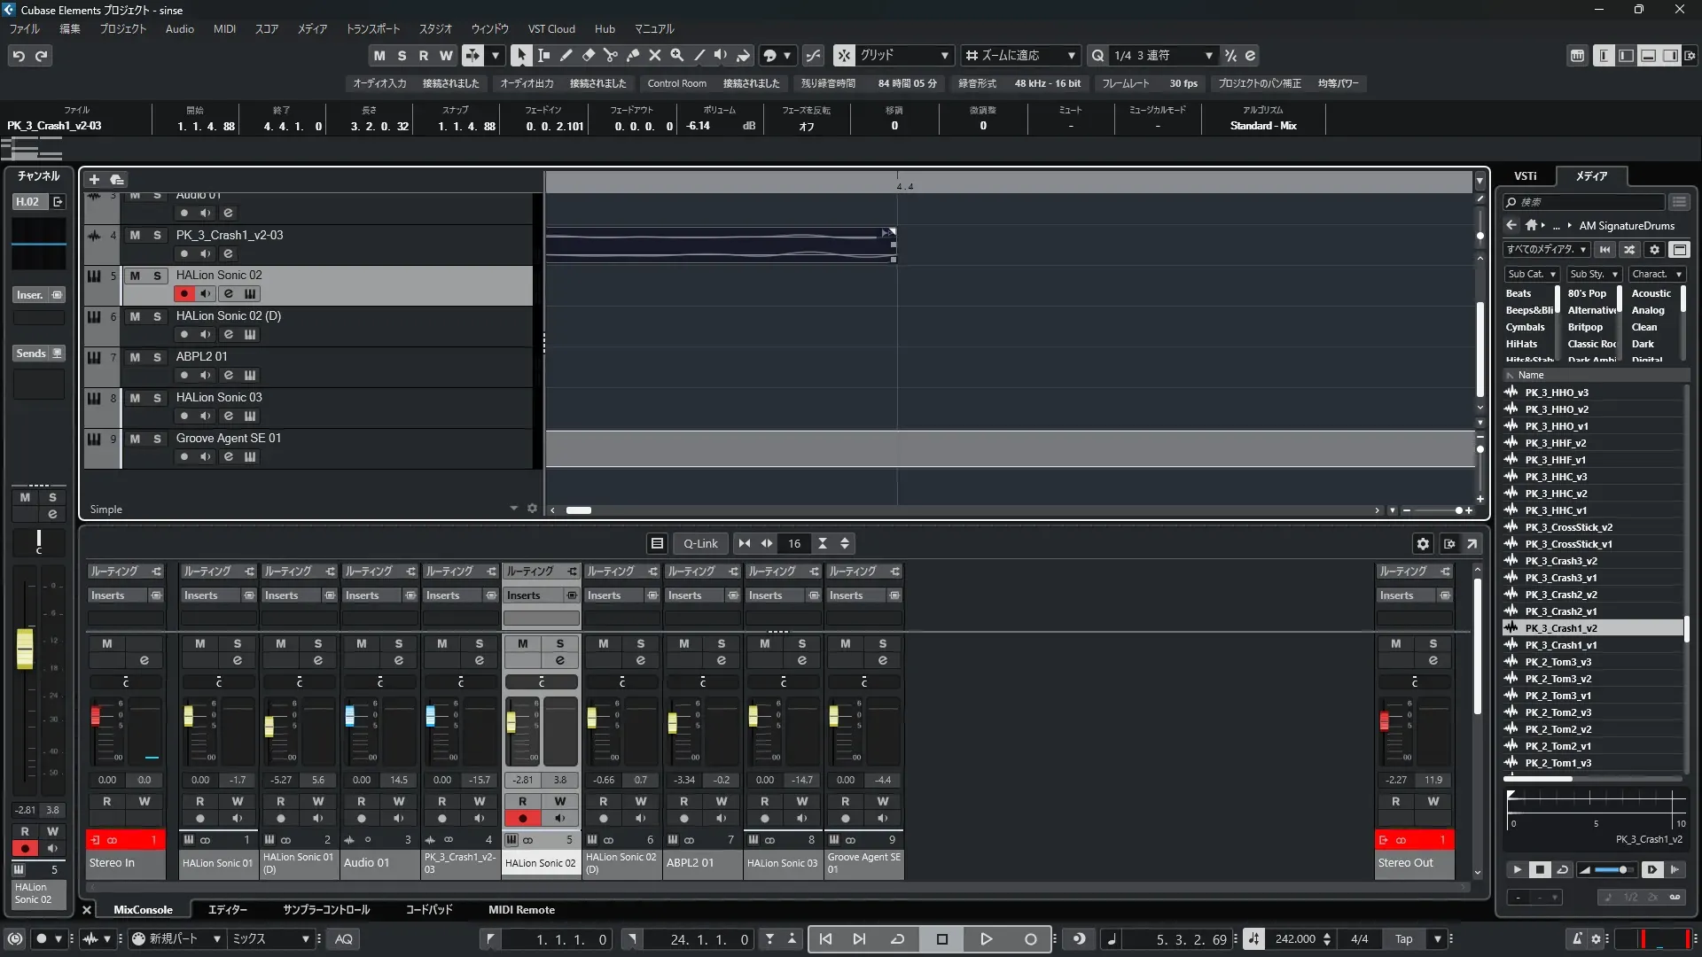Open MixConsole settings gear icon
The image size is (1702, 957).
(x=1423, y=544)
